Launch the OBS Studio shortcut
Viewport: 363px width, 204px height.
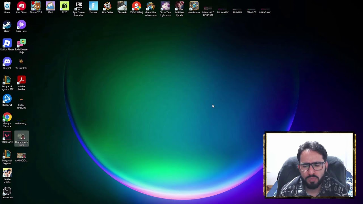click(x=7, y=192)
